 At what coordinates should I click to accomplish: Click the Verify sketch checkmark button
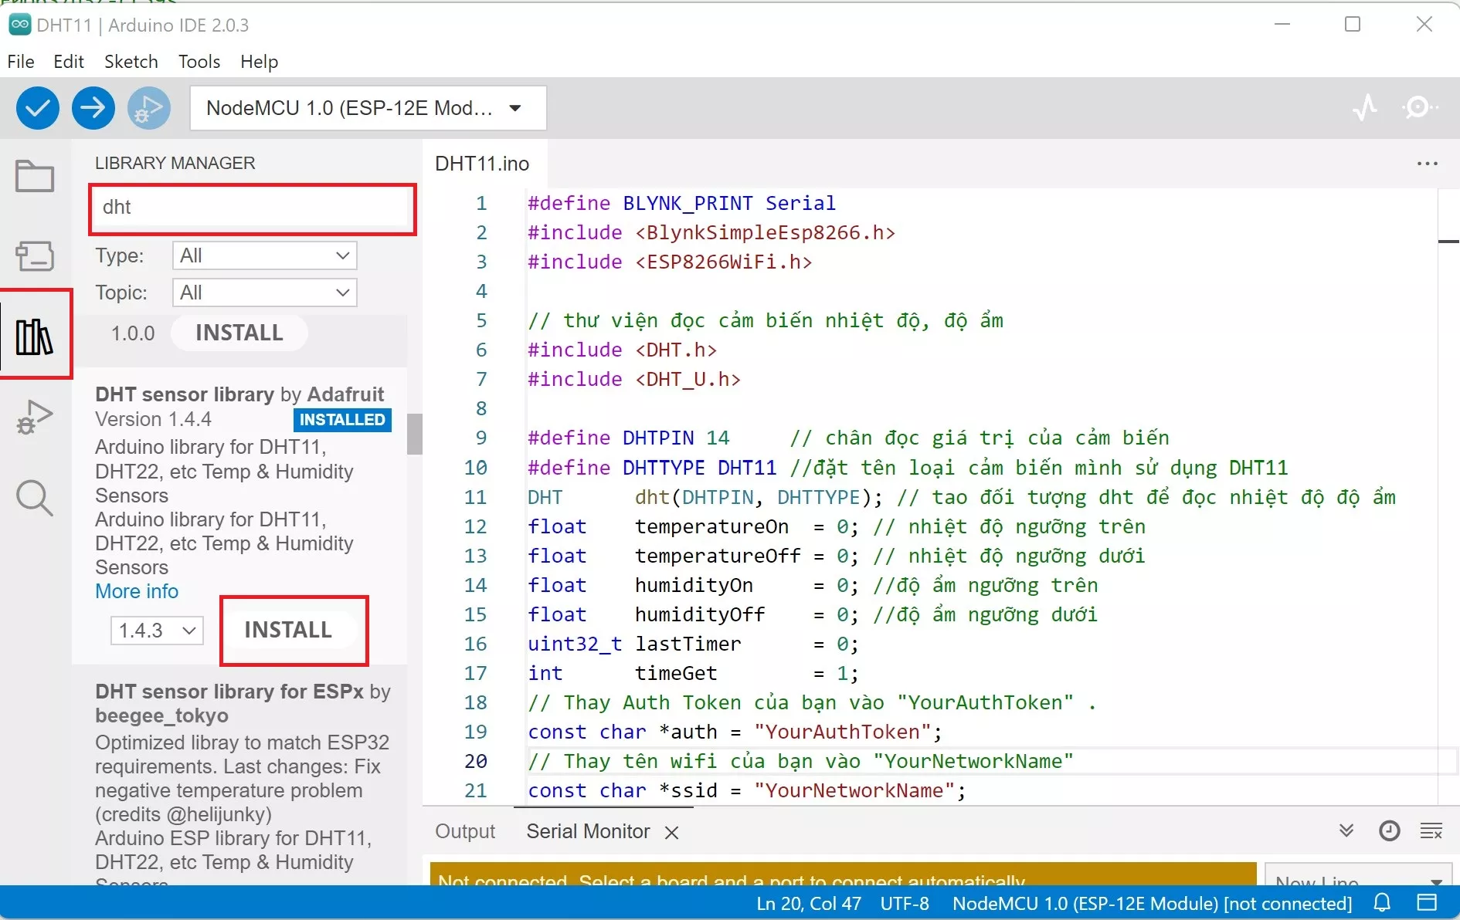pos(37,108)
